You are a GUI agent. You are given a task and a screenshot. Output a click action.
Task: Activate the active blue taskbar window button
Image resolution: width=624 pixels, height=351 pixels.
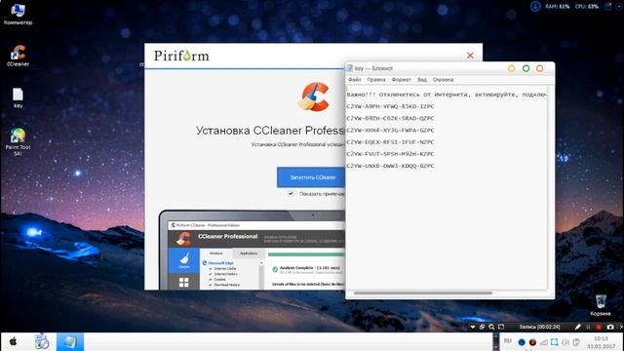pyautogui.click(x=70, y=341)
